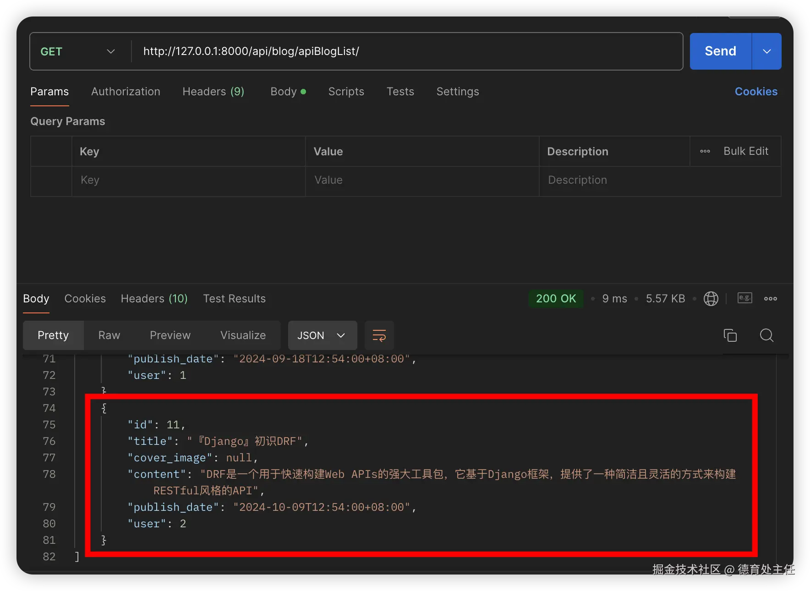Viewport: 810px width, 591px height.
Task: Open the JSON format dropdown
Action: (322, 335)
